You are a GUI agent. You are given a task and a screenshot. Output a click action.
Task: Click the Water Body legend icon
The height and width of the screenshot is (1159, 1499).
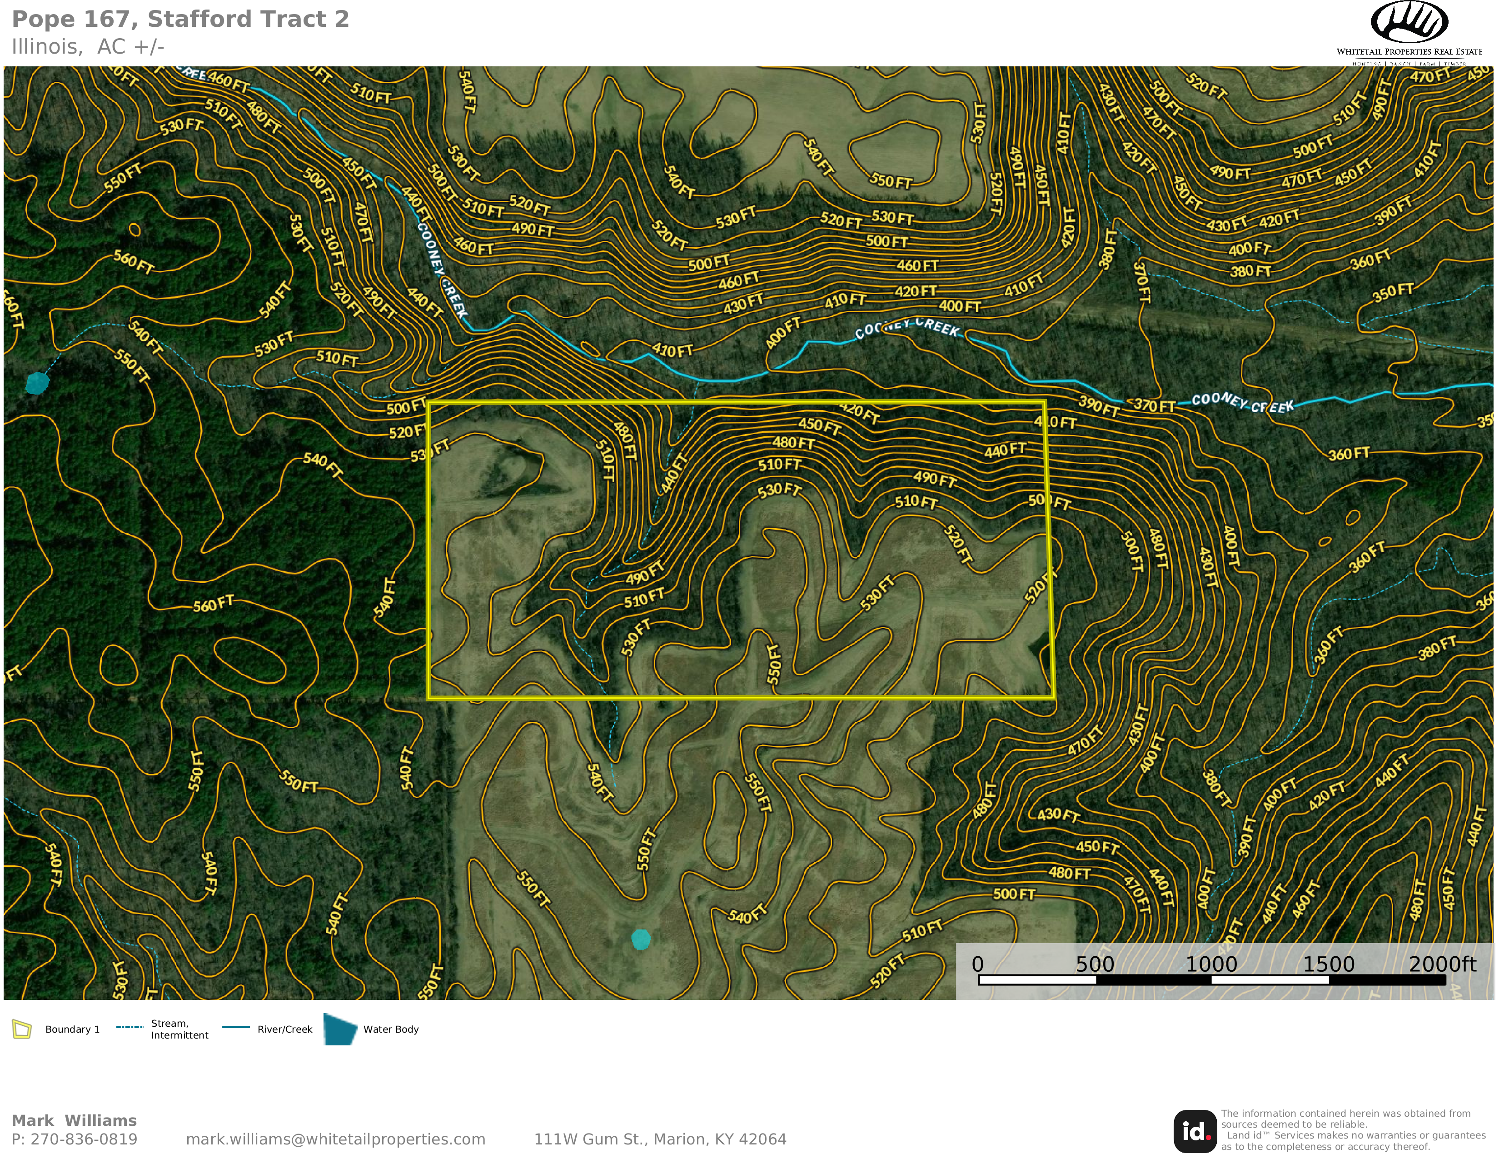click(340, 1029)
